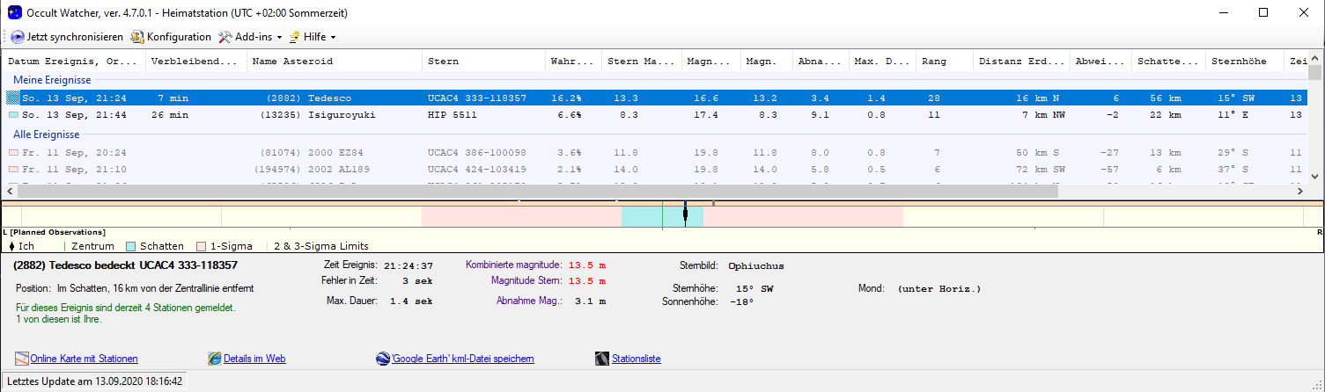
Task: Open the Details im Web link
Action: click(254, 359)
